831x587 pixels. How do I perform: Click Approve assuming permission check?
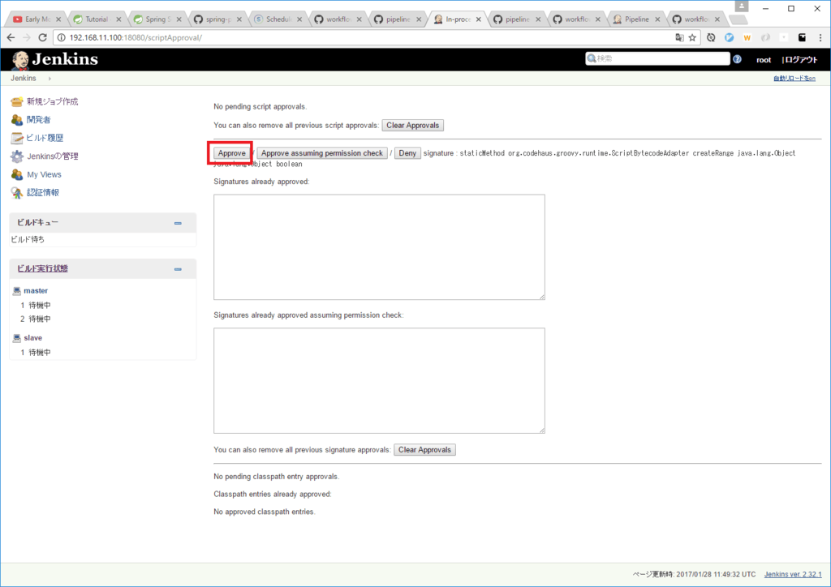tap(322, 153)
